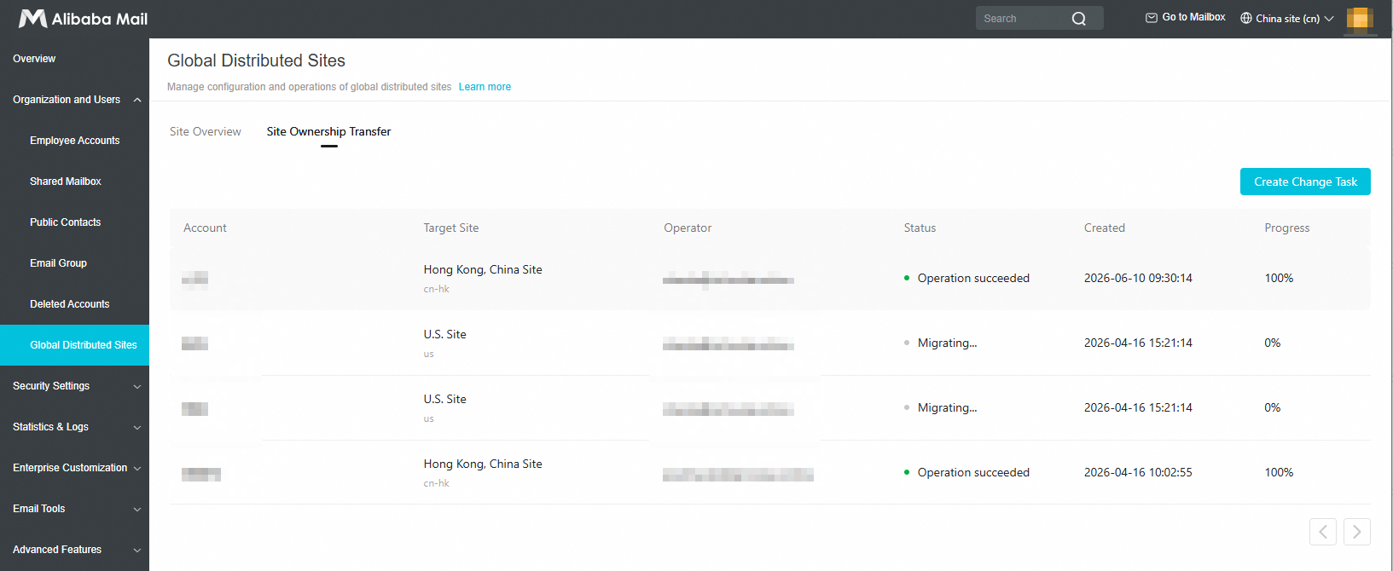Select Site Ownership Transfer tab

(328, 131)
